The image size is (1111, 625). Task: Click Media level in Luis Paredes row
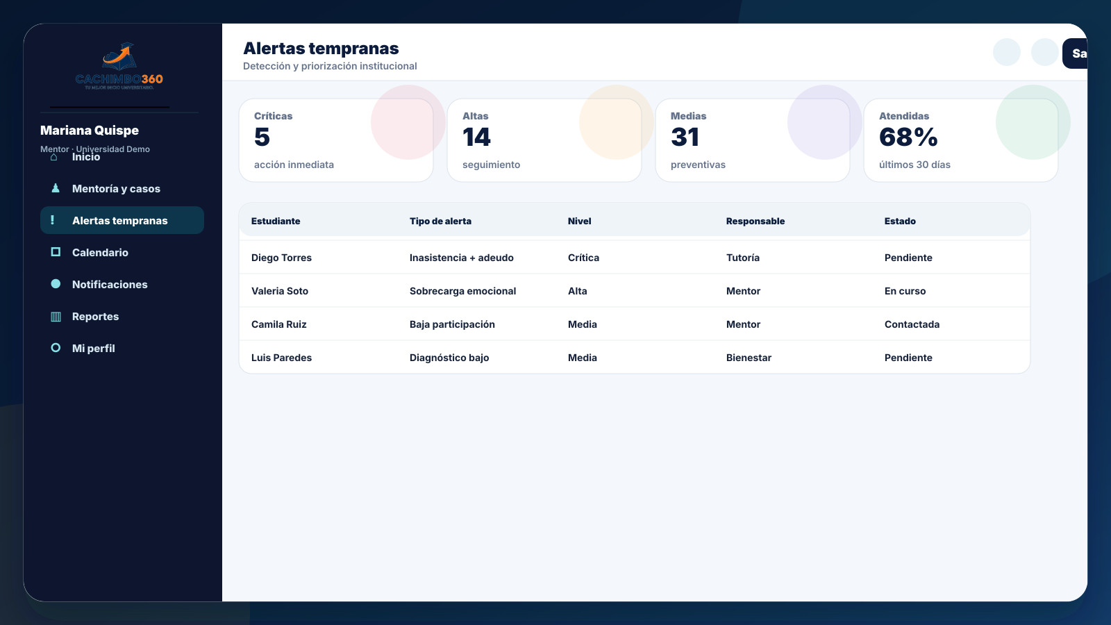(582, 358)
